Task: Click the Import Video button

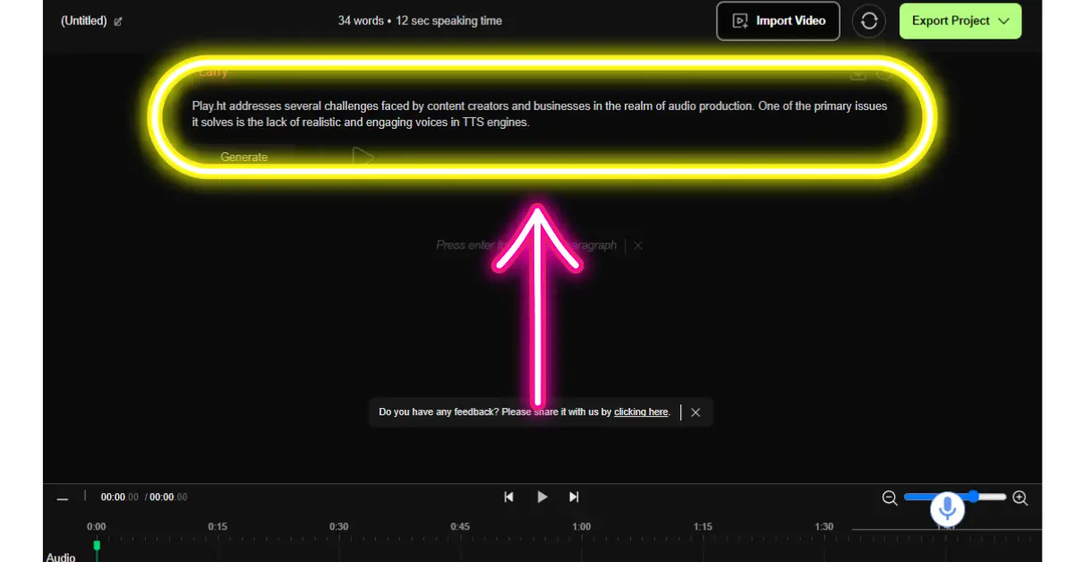Action: point(778,21)
